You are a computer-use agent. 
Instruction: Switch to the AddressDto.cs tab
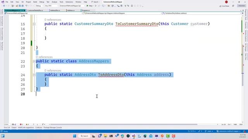55,10
